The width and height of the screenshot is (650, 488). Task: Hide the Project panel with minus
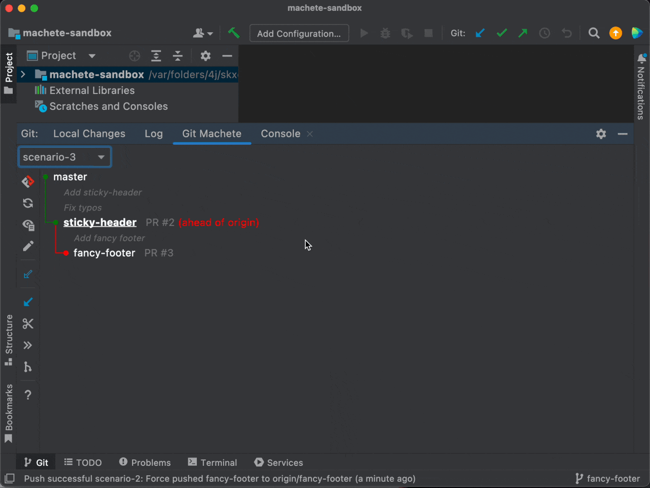pyautogui.click(x=227, y=56)
